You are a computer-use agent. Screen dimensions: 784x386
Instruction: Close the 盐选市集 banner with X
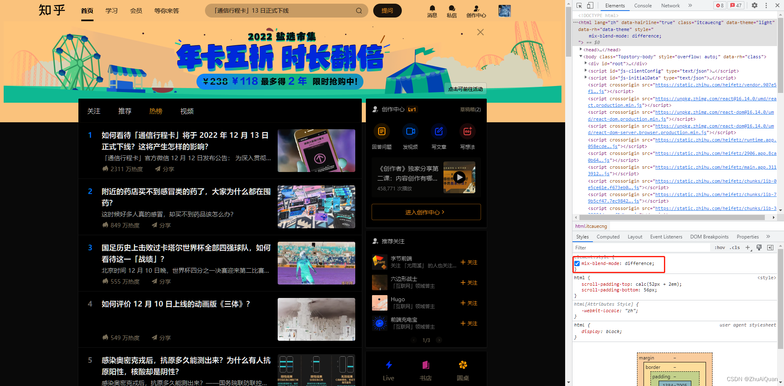pos(481,32)
